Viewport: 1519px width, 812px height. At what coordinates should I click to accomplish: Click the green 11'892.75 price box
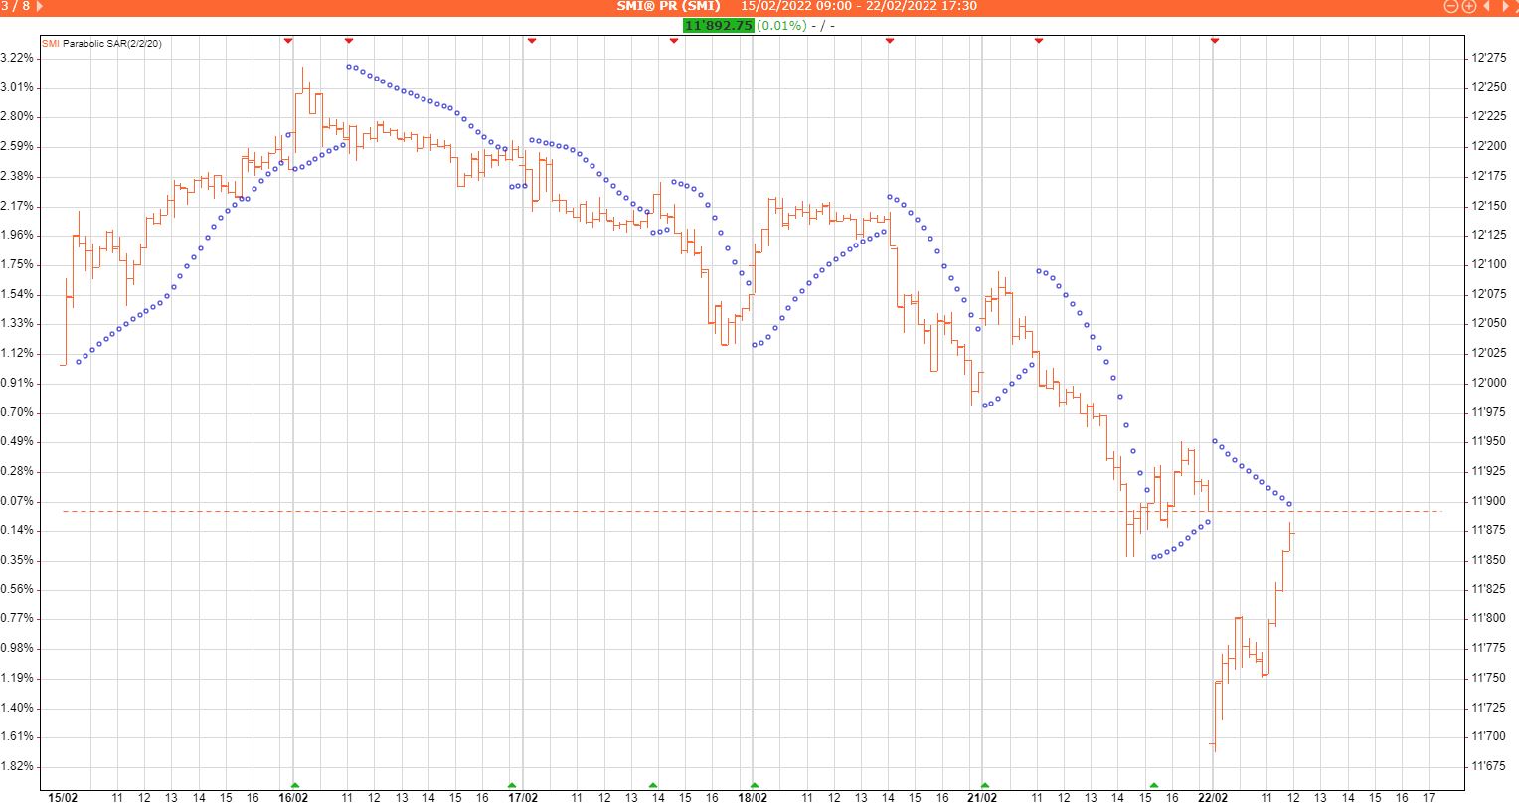(x=718, y=25)
